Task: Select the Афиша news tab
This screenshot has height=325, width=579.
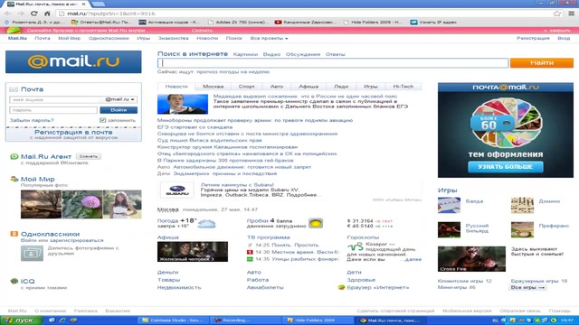Action: pyautogui.click(x=308, y=87)
